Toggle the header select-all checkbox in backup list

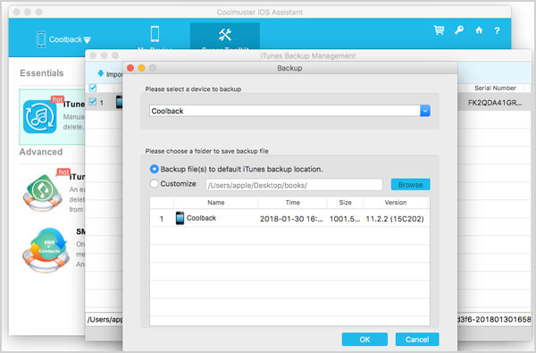coord(93,88)
